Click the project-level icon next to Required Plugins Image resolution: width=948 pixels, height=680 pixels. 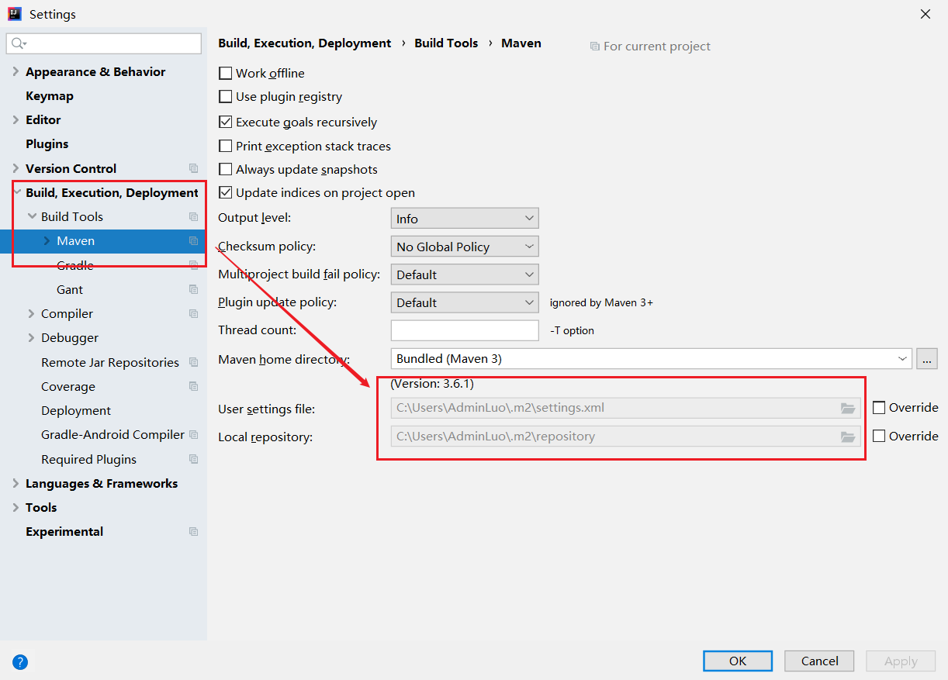pyautogui.click(x=193, y=459)
